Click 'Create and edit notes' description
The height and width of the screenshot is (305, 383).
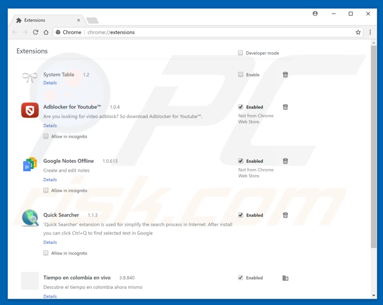(66, 170)
